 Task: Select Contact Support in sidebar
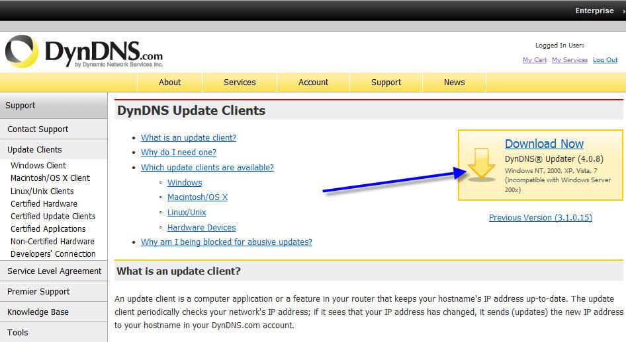pyautogui.click(x=54, y=129)
